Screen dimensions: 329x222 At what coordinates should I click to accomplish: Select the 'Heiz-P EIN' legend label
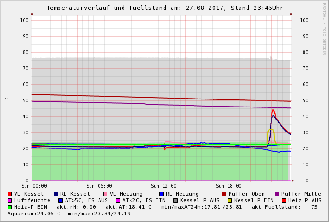click(31, 207)
